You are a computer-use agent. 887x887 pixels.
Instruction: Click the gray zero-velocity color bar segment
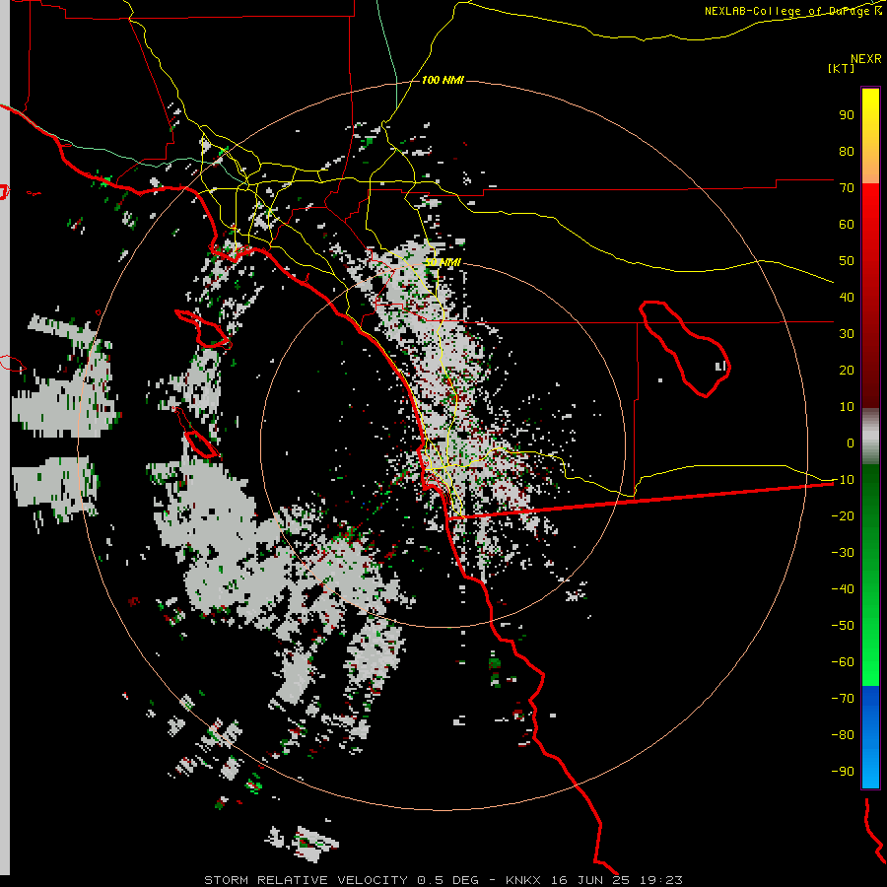870,437
